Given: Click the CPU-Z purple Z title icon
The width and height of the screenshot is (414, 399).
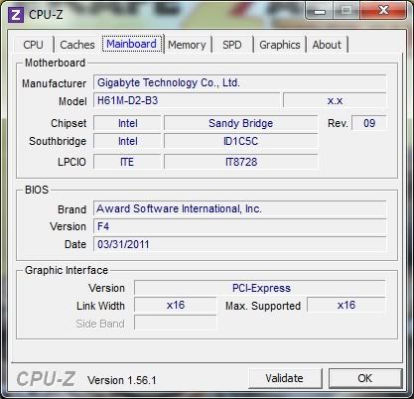Looking at the screenshot, I should 16,15.
